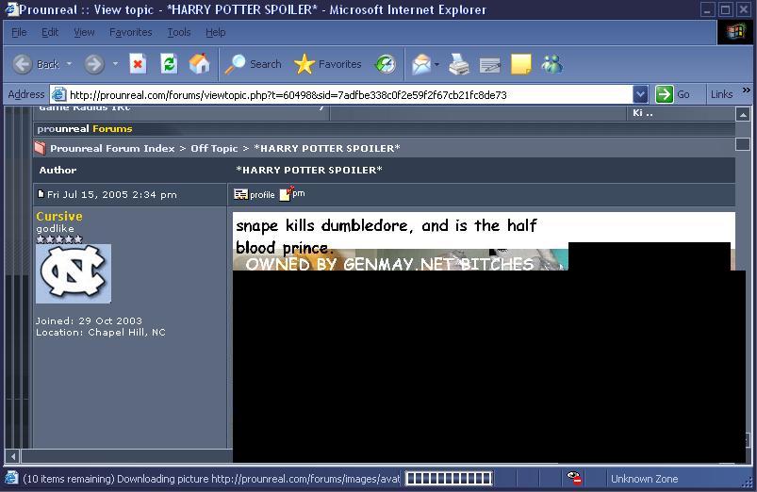Click the vertical scrollbar up arrow
Viewport: 757px width, 492px height.
743,114
